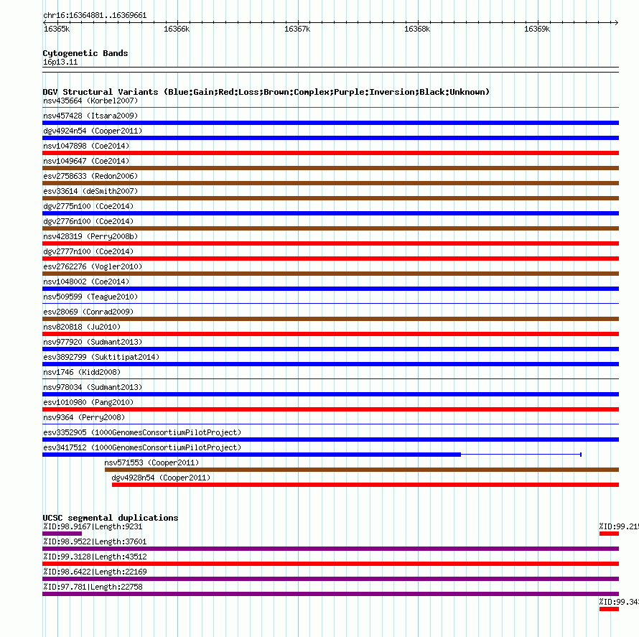The image size is (639, 637).
Task: Open the %ID:99.3128|Length:43512 label
Action: pyautogui.click(x=95, y=557)
